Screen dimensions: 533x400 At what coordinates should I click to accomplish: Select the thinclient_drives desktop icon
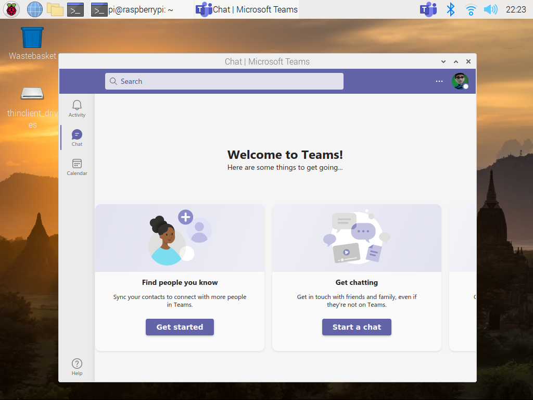[32, 107]
